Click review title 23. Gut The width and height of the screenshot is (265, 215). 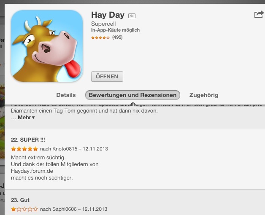[x=20, y=200]
